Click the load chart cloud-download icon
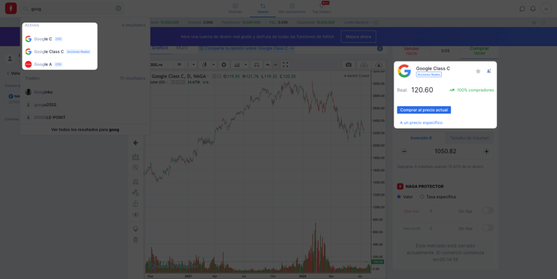 click(364, 65)
